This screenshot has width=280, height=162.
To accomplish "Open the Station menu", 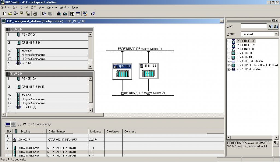I will 5,7.
